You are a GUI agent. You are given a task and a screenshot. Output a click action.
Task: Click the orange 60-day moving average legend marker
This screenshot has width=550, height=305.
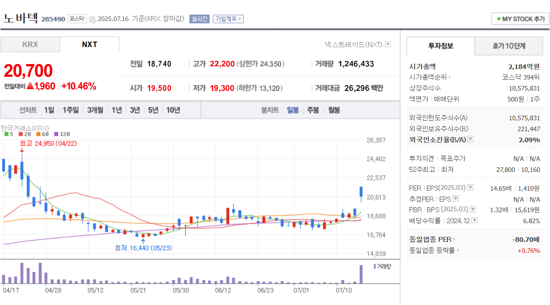click(x=38, y=134)
